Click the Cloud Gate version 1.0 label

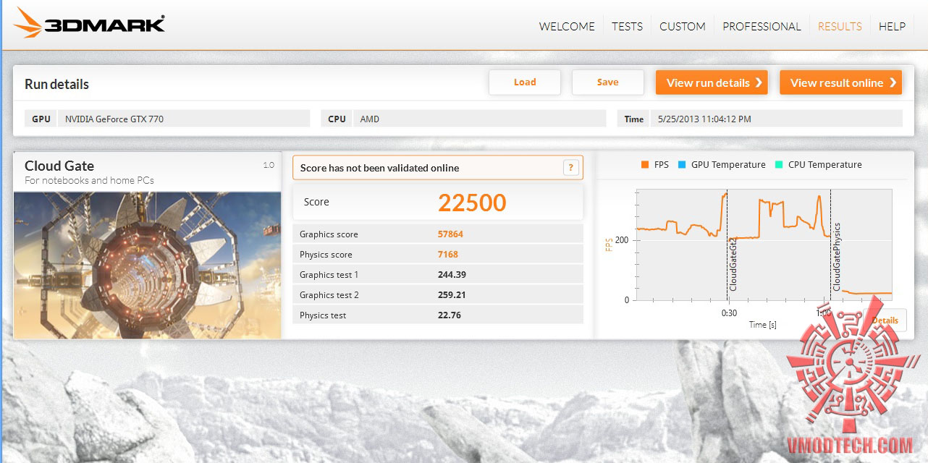[x=269, y=165]
